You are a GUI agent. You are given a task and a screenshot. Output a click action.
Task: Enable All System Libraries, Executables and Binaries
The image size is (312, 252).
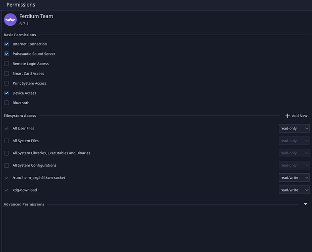pos(7,153)
